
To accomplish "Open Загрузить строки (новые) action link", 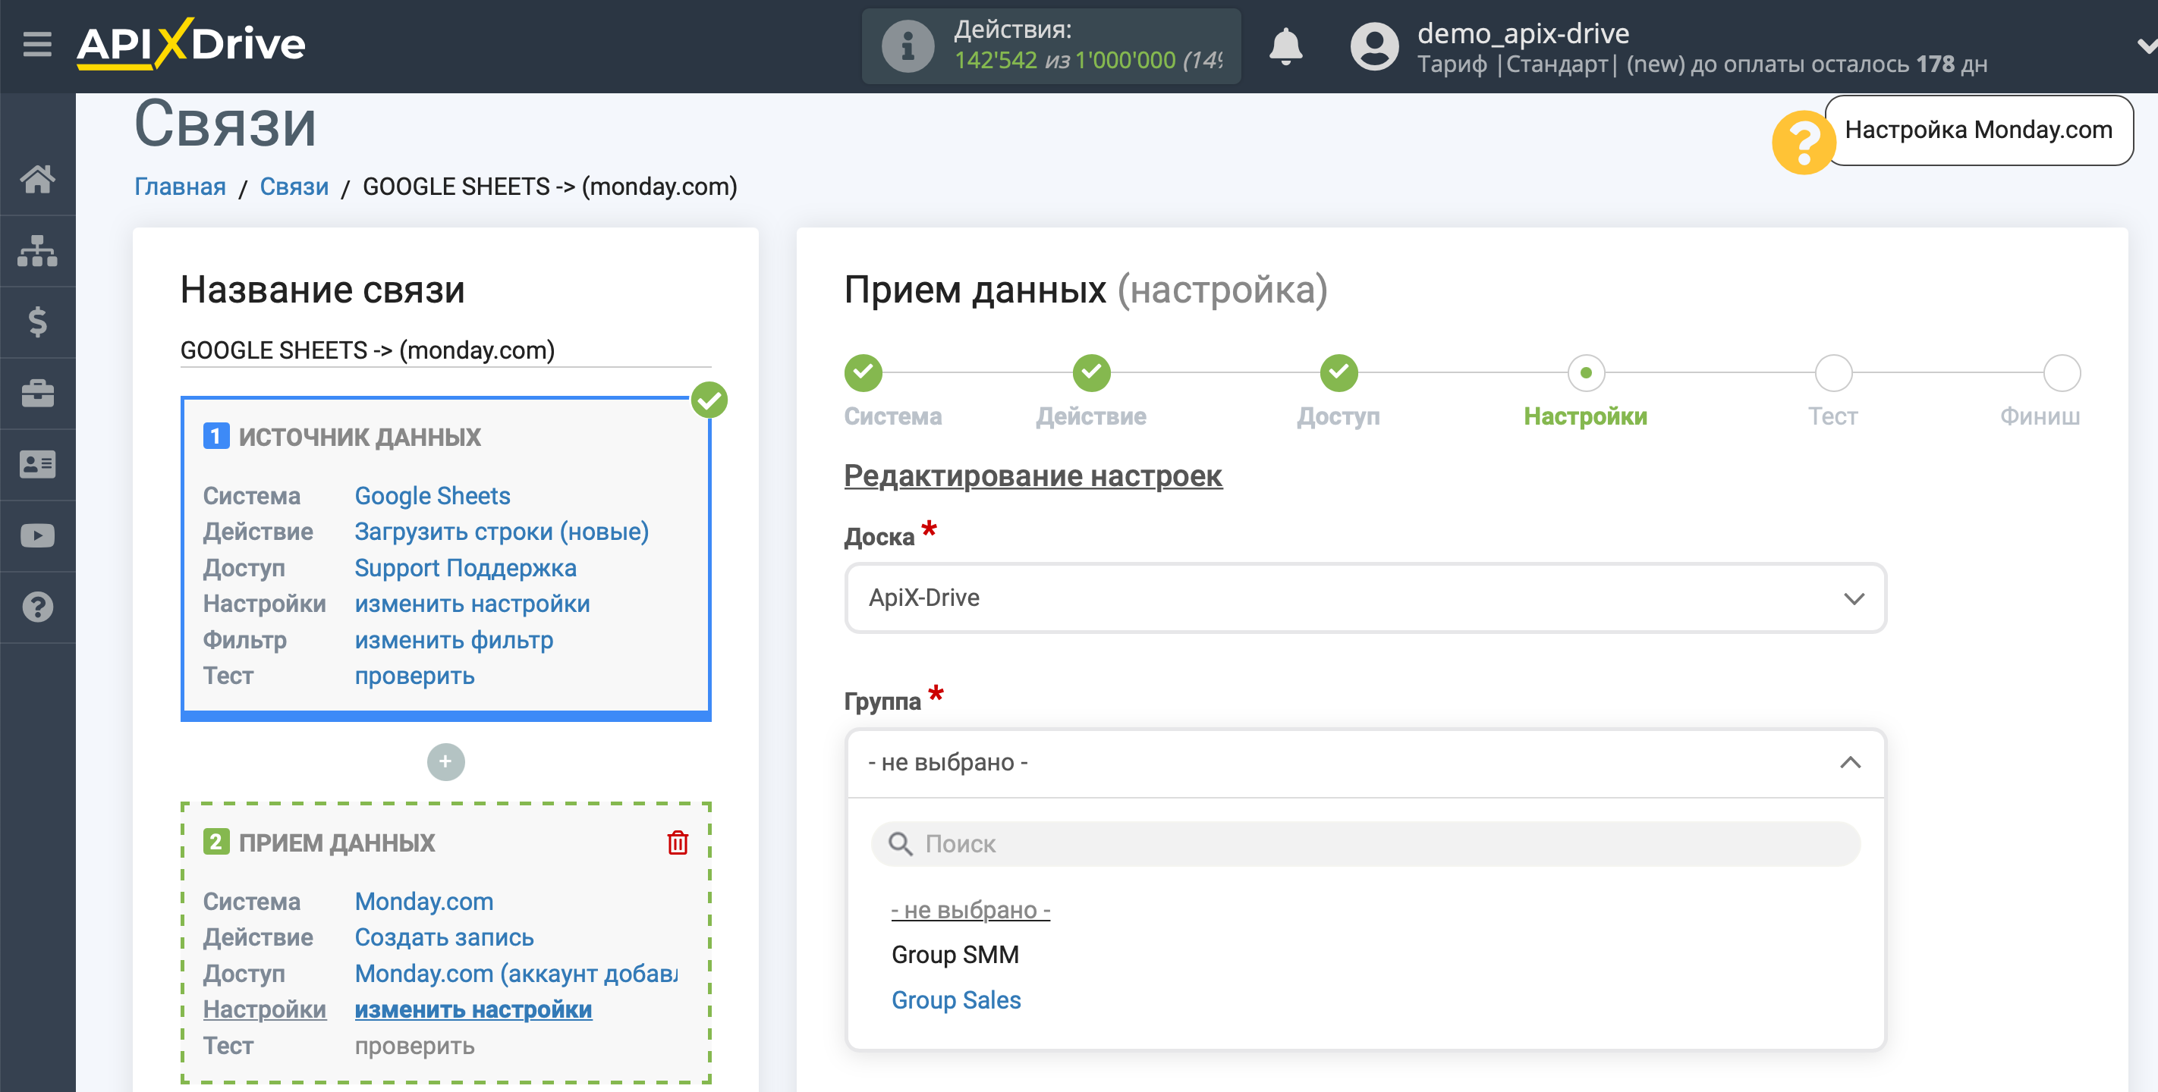I will pyautogui.click(x=502, y=532).
